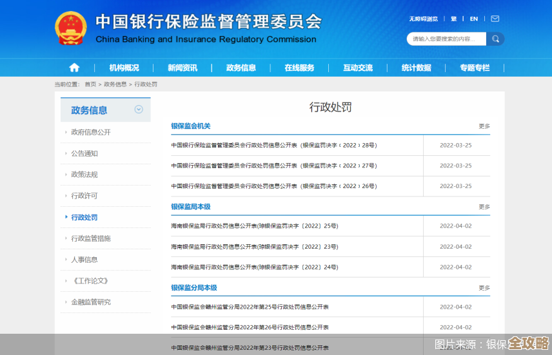
Task: Open the 统计数据 menu
Action: coord(416,68)
